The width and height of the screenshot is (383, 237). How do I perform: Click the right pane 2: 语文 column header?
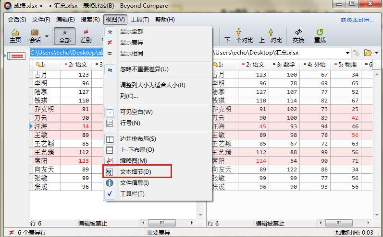click(x=253, y=65)
